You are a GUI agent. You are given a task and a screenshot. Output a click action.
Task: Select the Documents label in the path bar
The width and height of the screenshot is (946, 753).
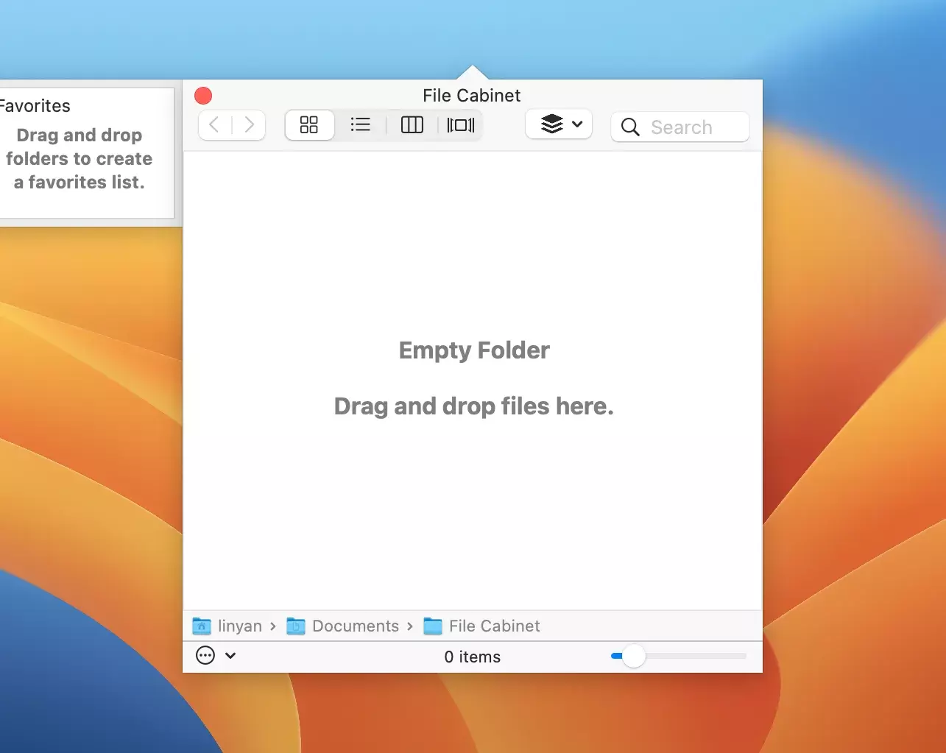pyautogui.click(x=355, y=626)
